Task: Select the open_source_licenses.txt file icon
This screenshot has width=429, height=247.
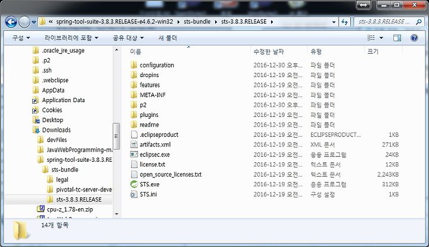Action: point(134,174)
